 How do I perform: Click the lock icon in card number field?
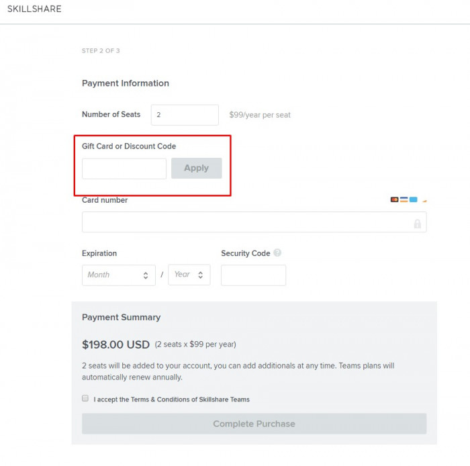417,224
